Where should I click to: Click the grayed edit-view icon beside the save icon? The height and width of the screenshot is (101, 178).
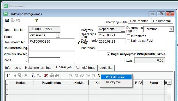(x=13, y=21)
